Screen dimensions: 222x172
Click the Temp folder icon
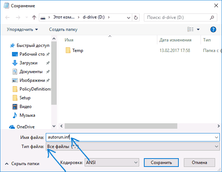(x=68, y=50)
